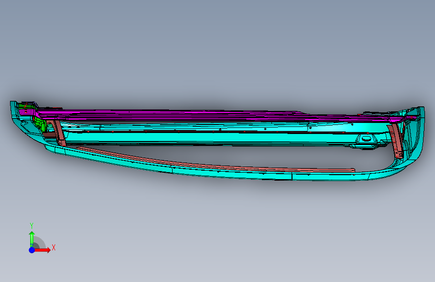Select the salmon curved bracket at the right end
The width and height of the screenshot is (435, 282).
click(x=395, y=141)
